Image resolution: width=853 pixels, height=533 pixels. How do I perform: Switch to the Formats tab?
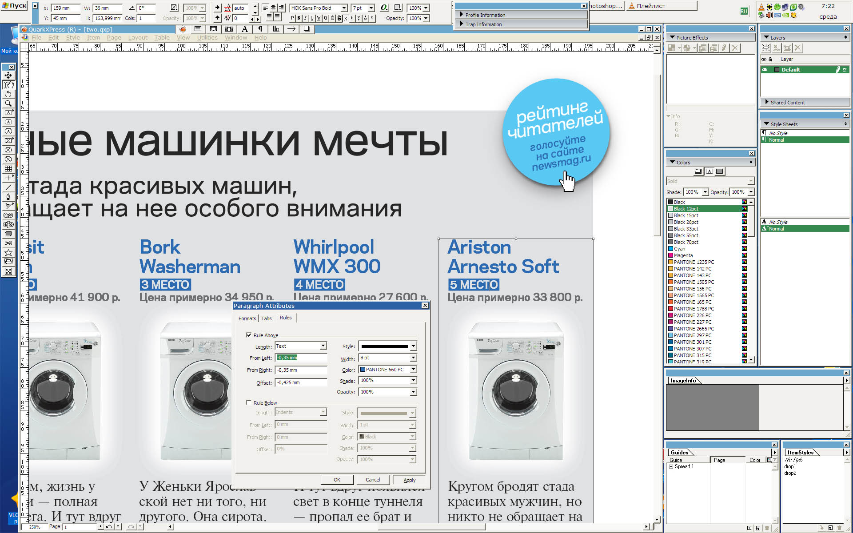pos(247,318)
